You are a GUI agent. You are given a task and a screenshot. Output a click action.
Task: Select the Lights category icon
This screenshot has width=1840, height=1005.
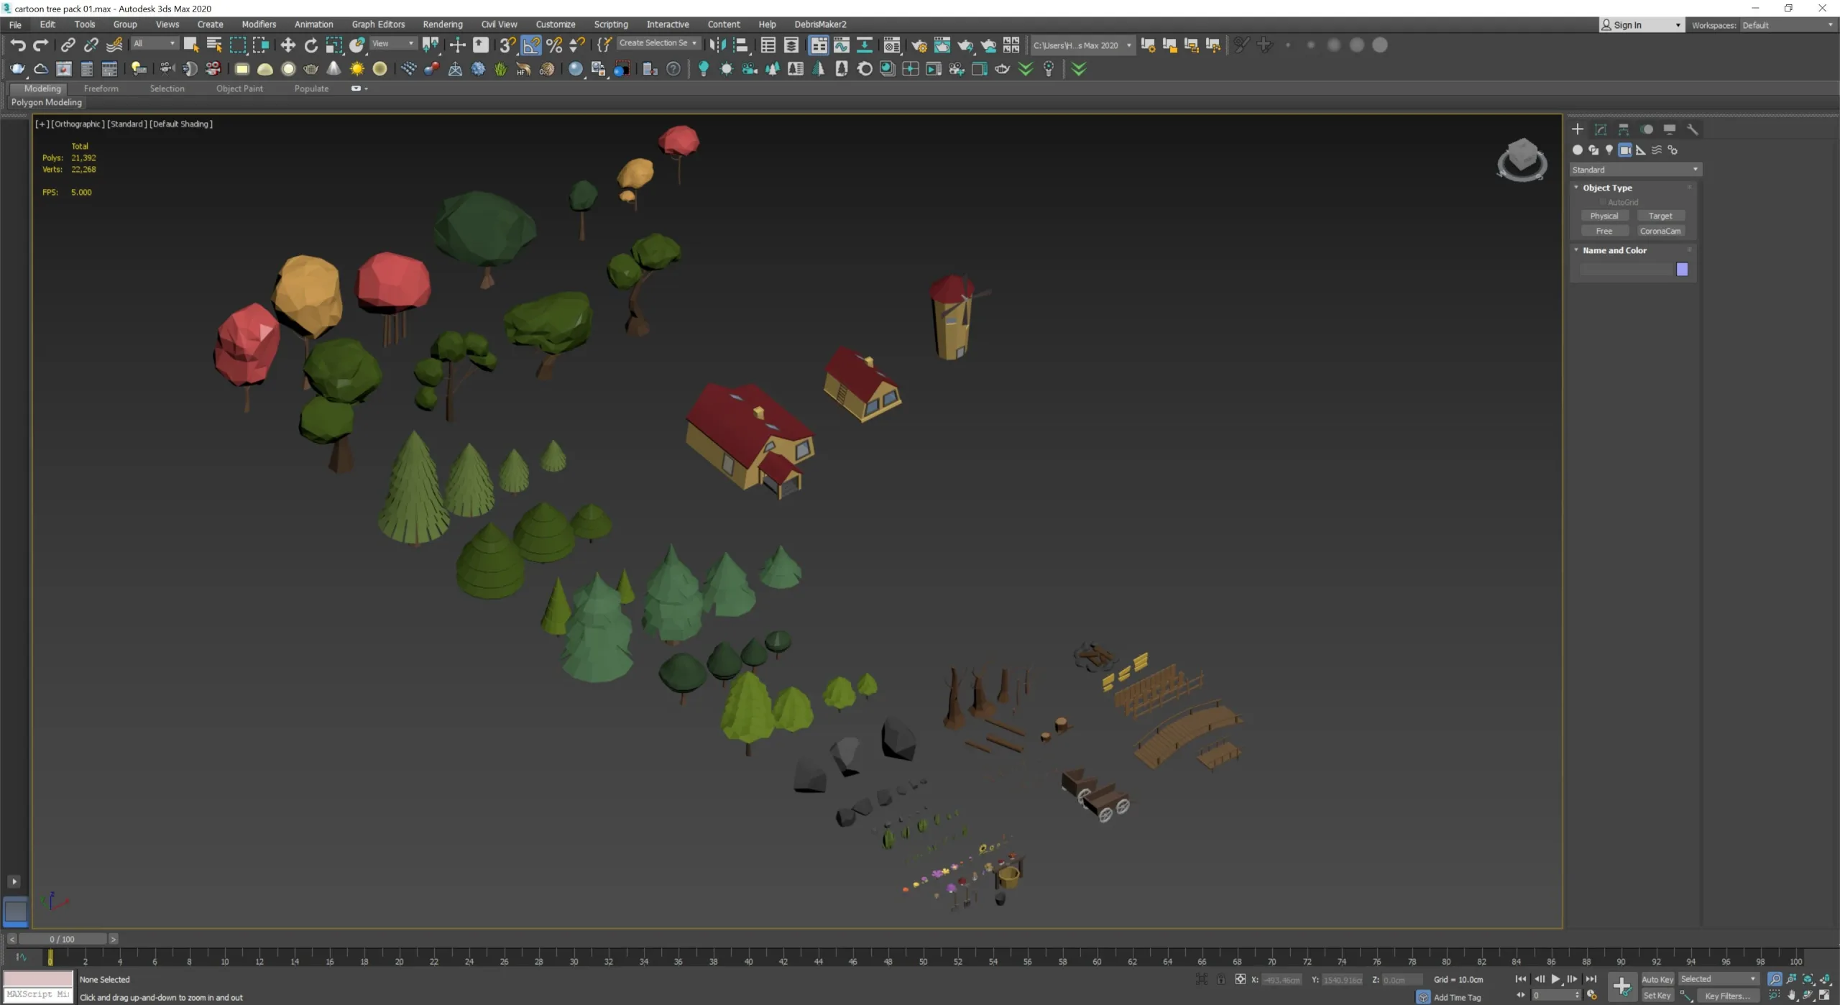click(x=1609, y=150)
